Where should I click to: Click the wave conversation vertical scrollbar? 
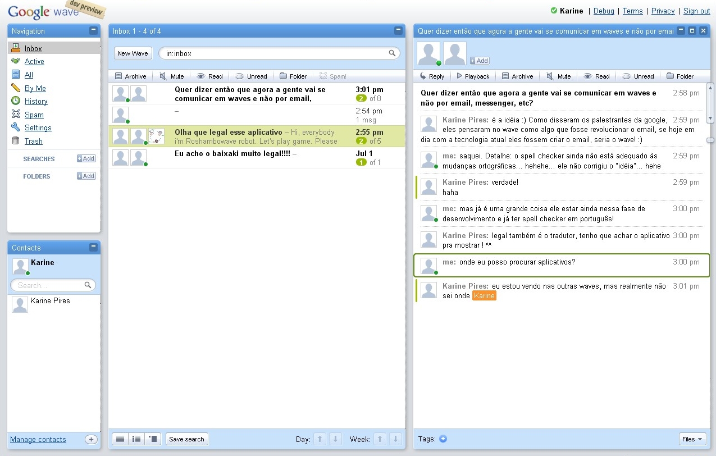pos(710,102)
